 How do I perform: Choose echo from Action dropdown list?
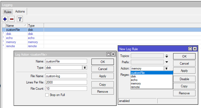(x=152, y=80)
